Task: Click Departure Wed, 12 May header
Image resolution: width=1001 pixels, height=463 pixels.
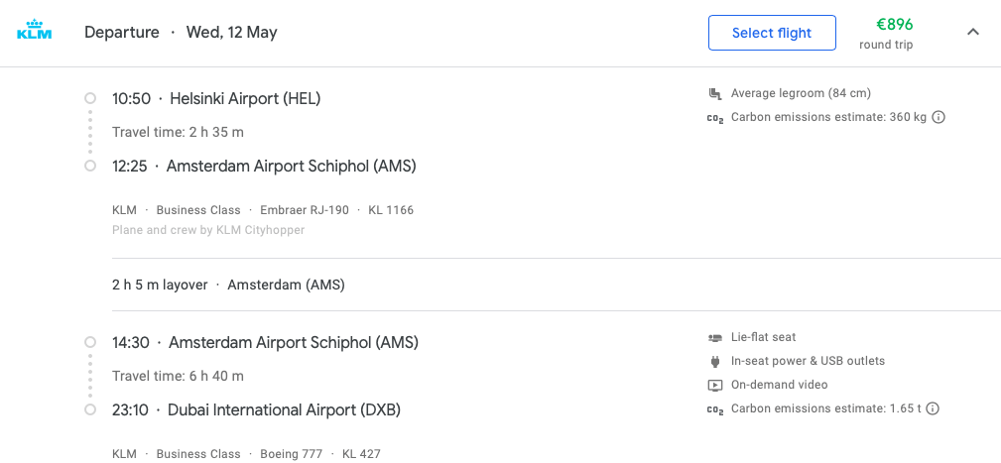Action: click(x=181, y=32)
